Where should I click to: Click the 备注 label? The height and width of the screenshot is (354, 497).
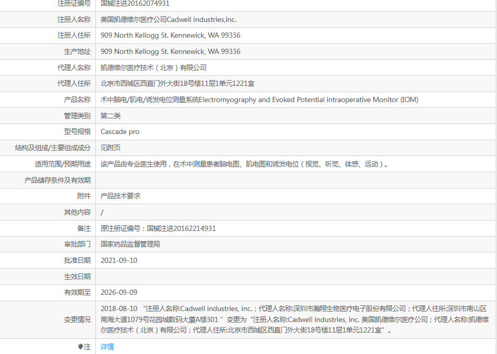point(84,229)
